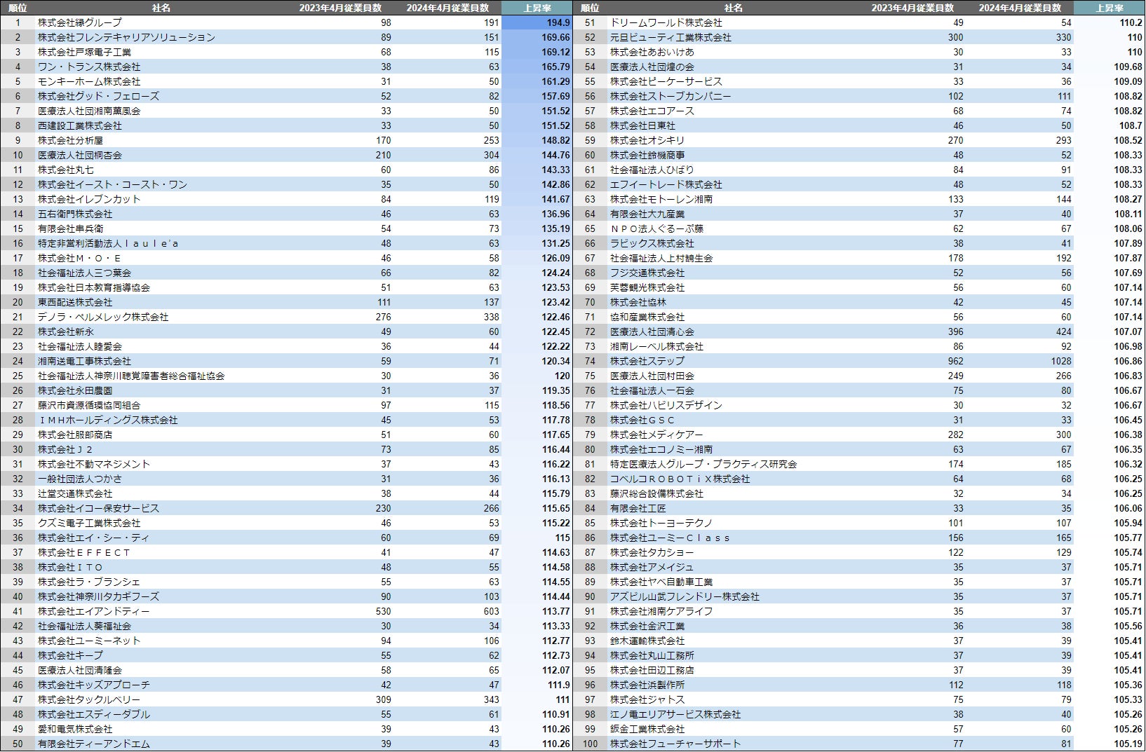Click ＩＭＨホールディングス株式会社
Screen dimensions: 1146x752
[x=108, y=420]
